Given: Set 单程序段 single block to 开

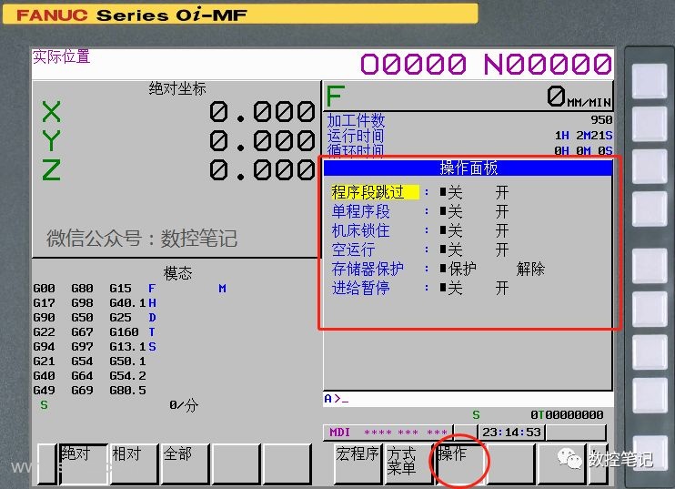Looking at the screenshot, I should [502, 211].
